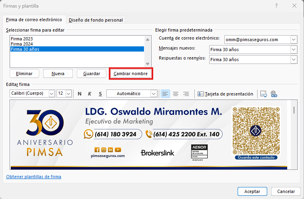Screen dimensions: 304x199
Task: Toggle underline (S) formatting
Action: point(100,94)
